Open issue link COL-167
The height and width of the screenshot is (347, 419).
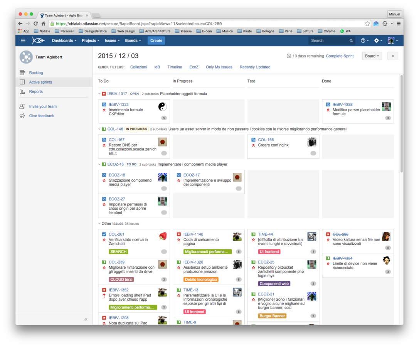116,140
